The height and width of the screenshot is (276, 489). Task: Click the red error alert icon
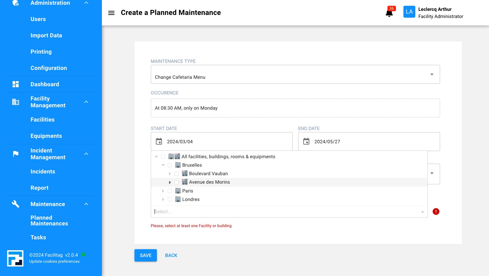tap(436, 211)
